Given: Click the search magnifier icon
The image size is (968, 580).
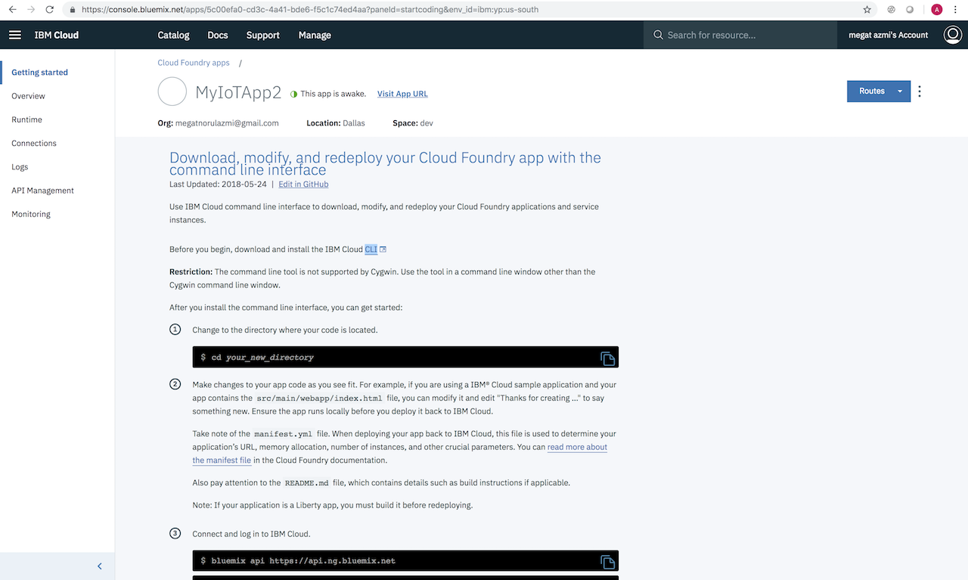Looking at the screenshot, I should point(658,35).
